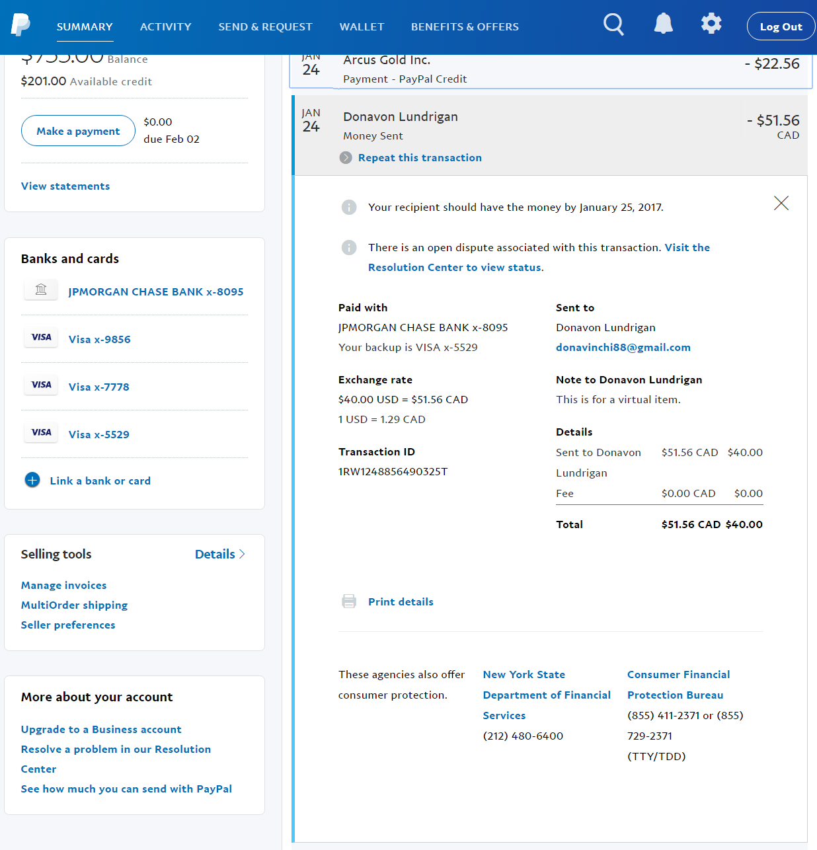
Task: Open Consumer Financial Protection Bureau link
Action: tap(678, 685)
